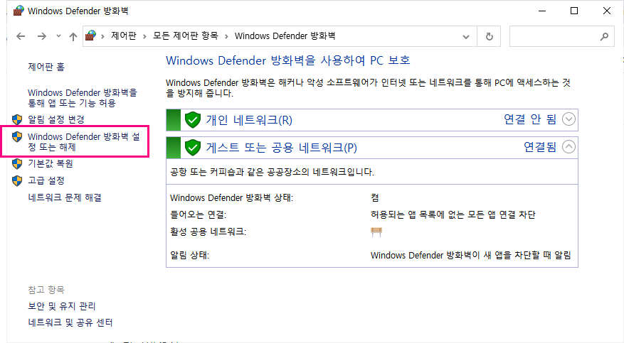Click the 활성 공용 네트워크 label
The image size is (624, 343).
[208, 232]
